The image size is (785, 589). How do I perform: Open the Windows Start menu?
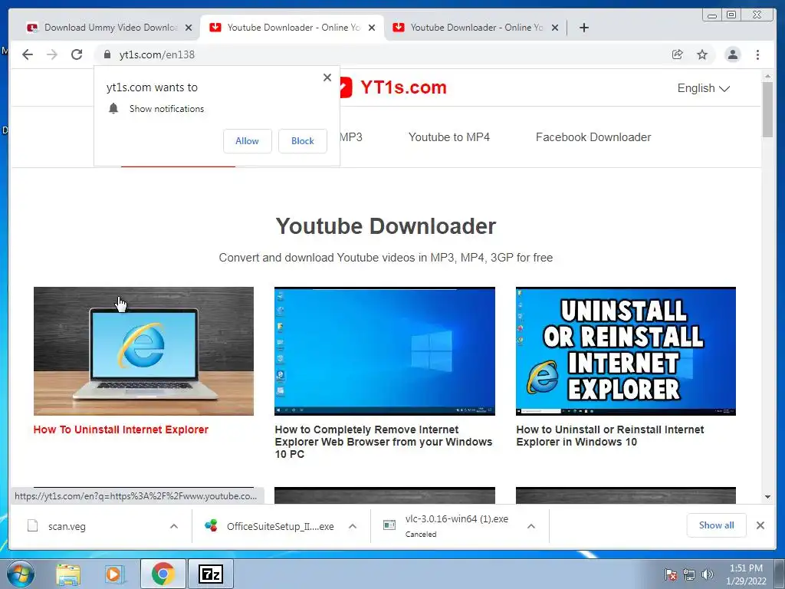21,574
